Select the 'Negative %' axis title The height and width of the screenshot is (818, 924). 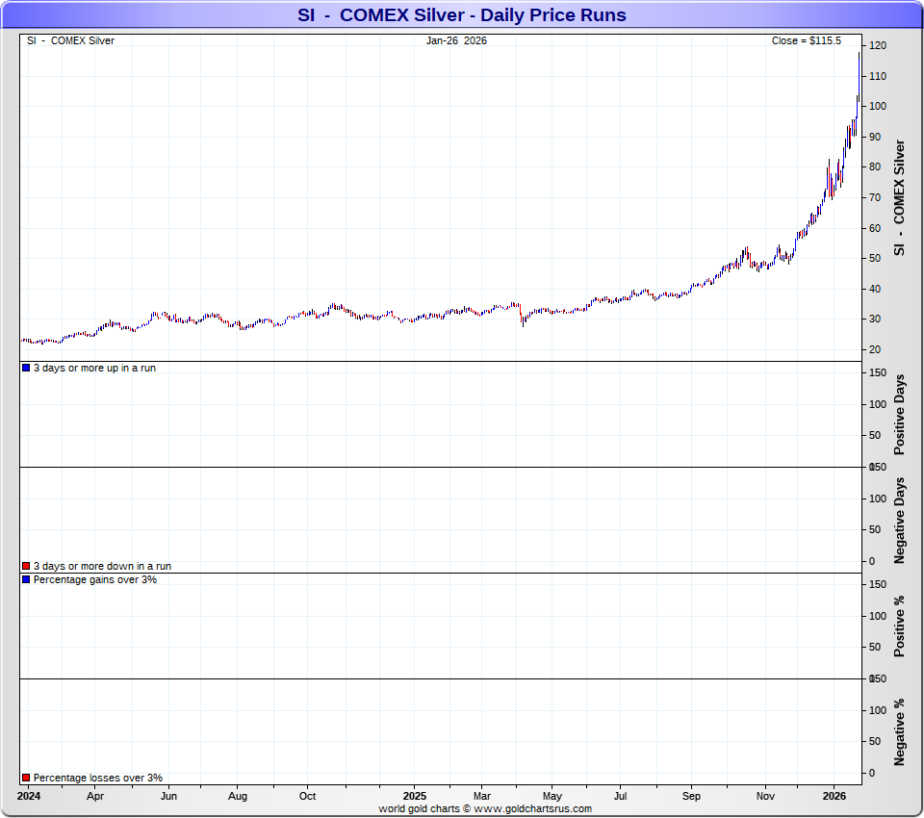point(900,732)
